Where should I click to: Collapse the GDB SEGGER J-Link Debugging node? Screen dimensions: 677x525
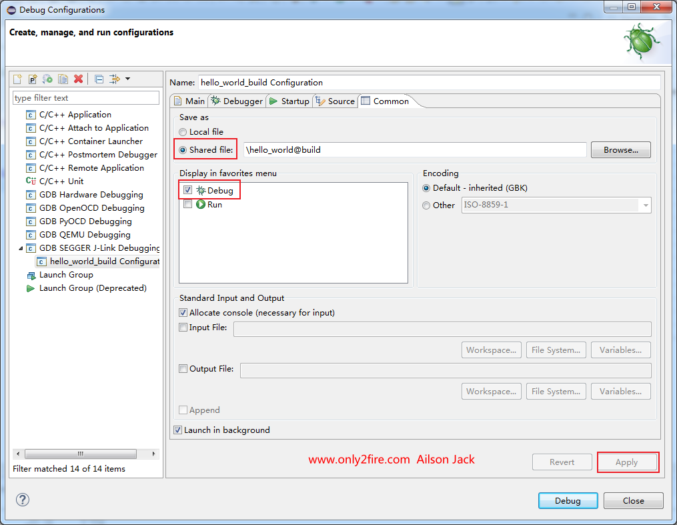click(21, 248)
